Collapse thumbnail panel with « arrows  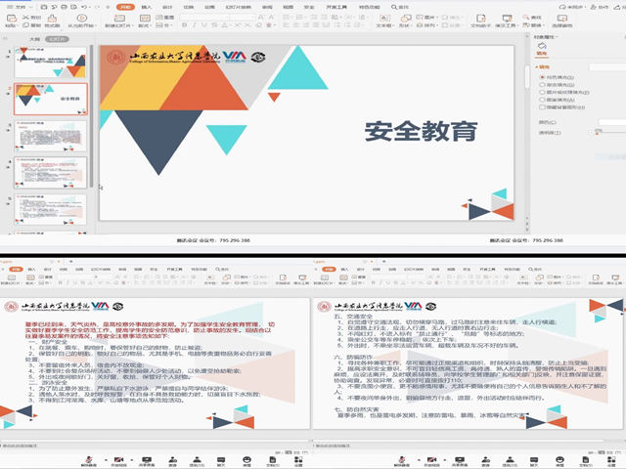point(5,39)
